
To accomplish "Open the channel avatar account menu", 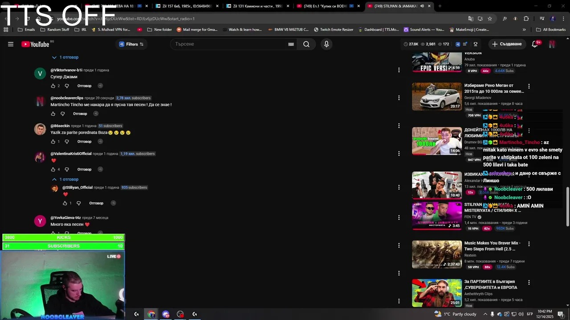I will click(x=552, y=44).
